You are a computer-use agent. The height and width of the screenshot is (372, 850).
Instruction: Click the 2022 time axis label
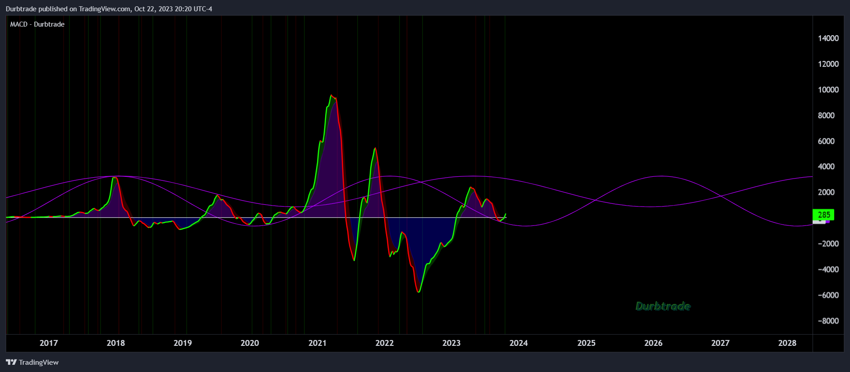(385, 343)
